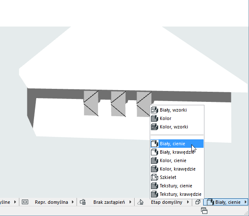This screenshot has height=216, width=249.
Task: Click icon beside 'Kolor, krawędzie' entry
Action: pos(154,169)
